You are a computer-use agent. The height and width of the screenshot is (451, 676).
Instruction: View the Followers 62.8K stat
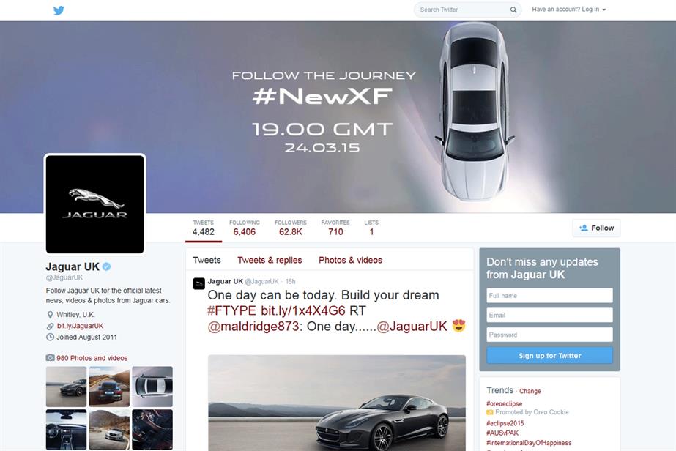(x=291, y=228)
